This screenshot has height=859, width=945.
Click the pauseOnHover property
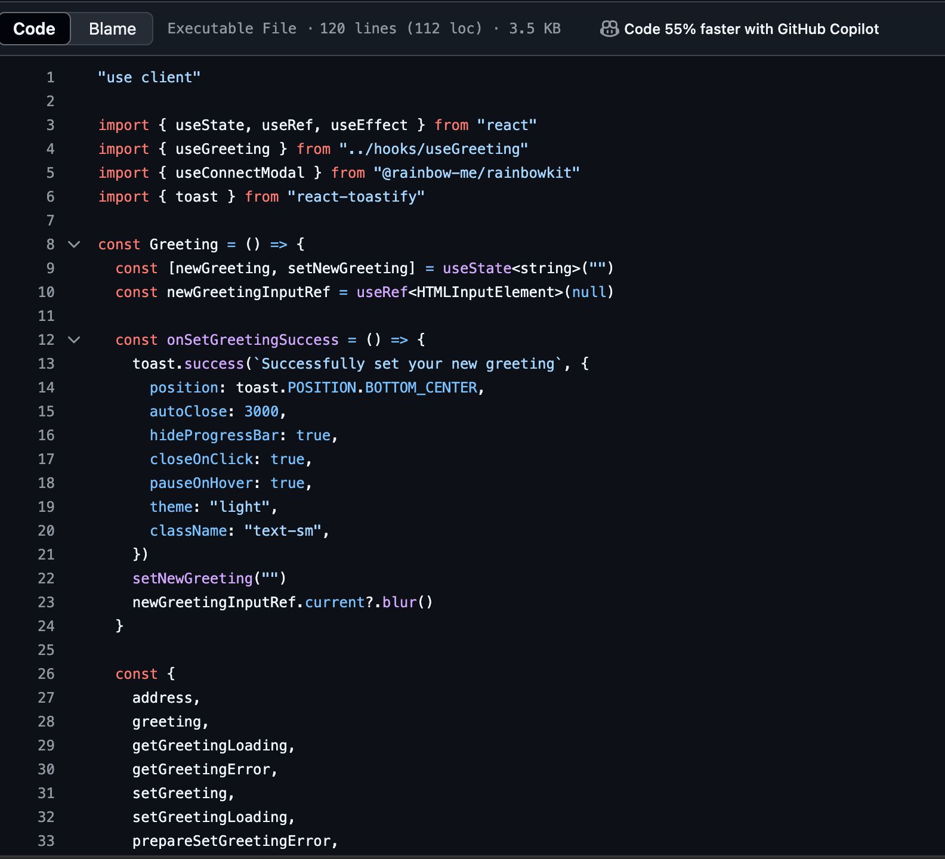click(201, 483)
